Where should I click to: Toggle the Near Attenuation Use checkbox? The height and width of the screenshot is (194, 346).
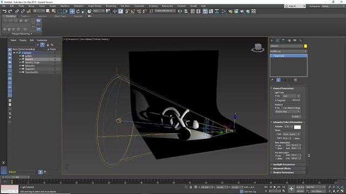(x=276, y=145)
